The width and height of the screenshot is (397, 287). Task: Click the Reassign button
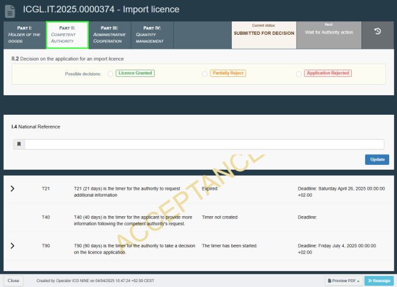[379, 280]
